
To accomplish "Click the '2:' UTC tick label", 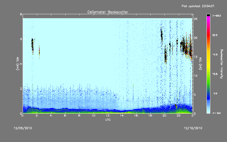I will coord(37,116).
